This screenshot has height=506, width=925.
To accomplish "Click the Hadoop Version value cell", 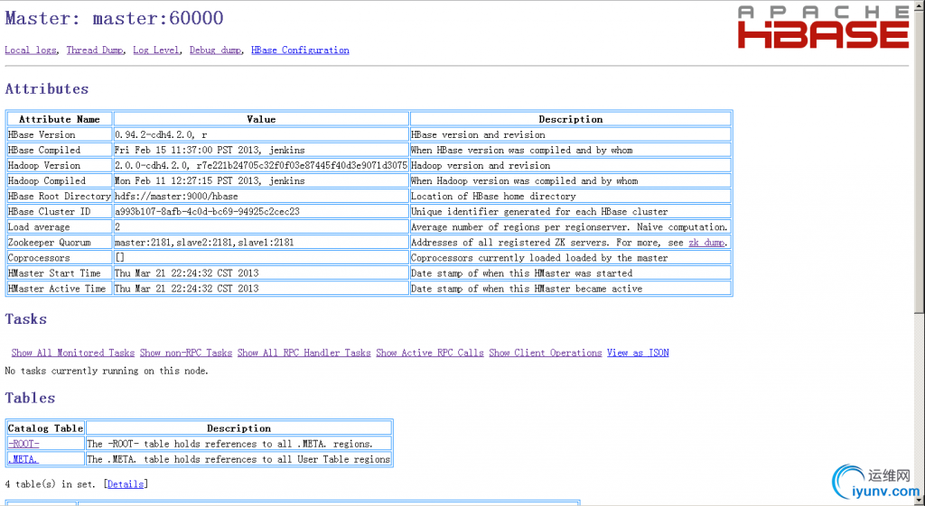I will (x=261, y=165).
